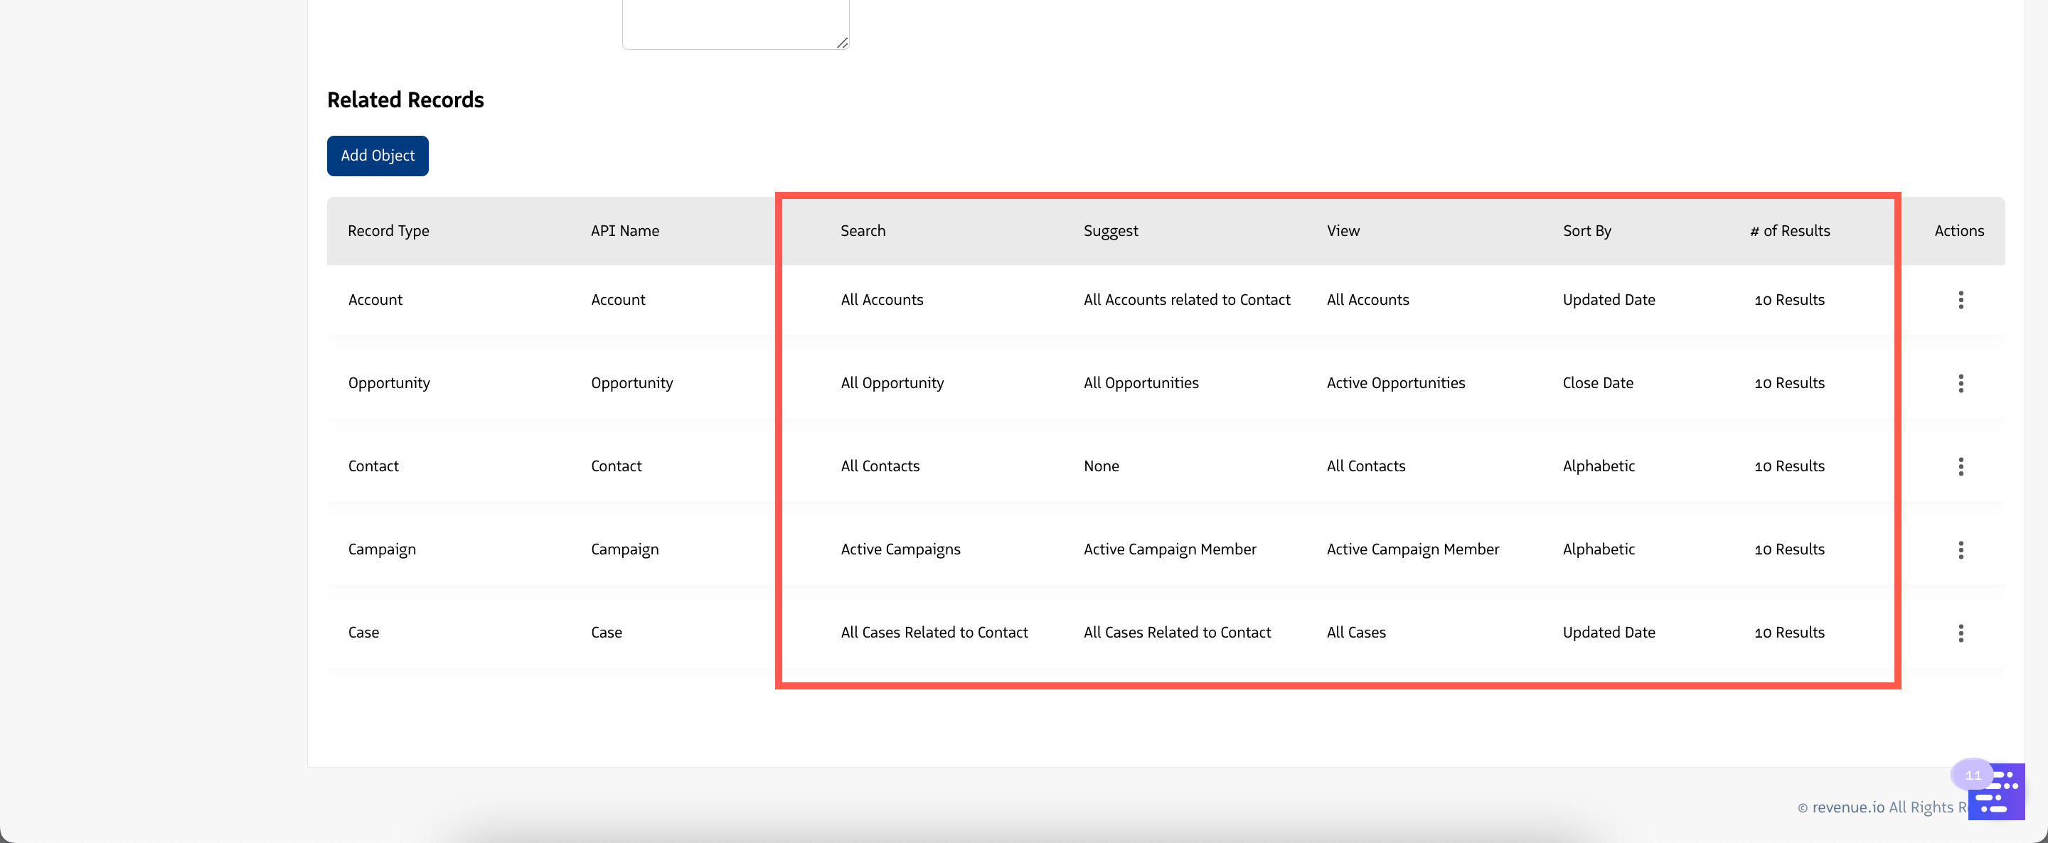Click 10 Results in the Case row
This screenshot has height=843, width=2048.
click(1790, 633)
